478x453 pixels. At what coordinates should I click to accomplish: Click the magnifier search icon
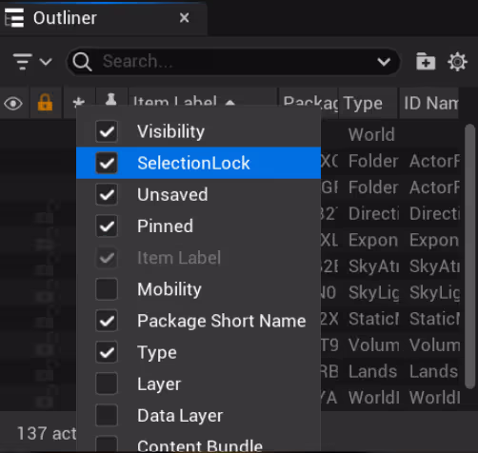pos(82,62)
